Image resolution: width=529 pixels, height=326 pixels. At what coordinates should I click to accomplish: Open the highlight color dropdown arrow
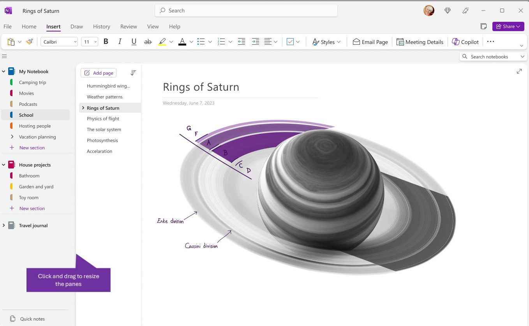tap(171, 42)
